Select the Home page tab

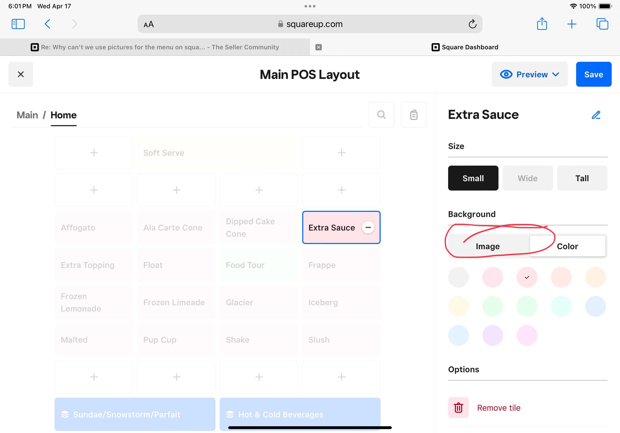[x=63, y=115]
